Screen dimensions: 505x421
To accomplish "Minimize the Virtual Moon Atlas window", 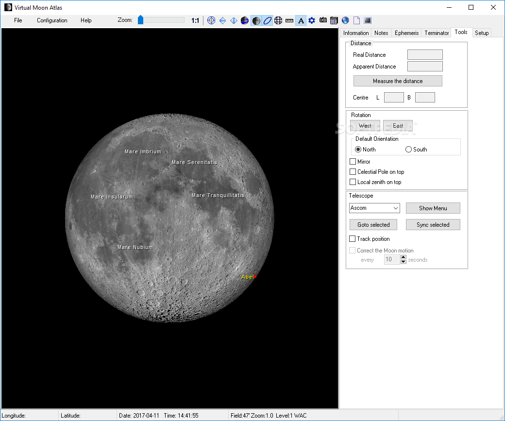I will [449, 7].
